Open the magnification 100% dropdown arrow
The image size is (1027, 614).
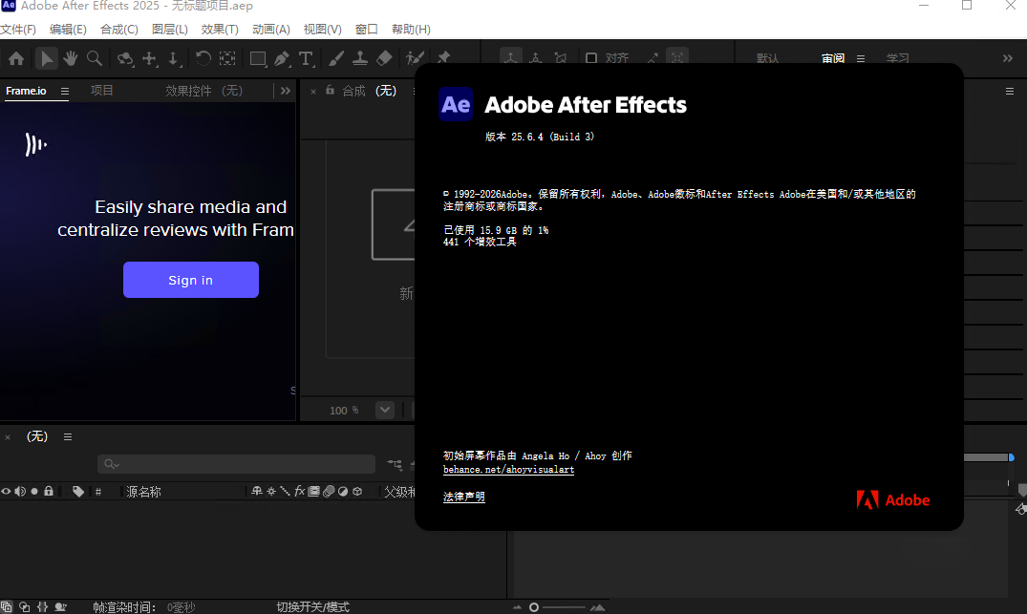coord(384,411)
